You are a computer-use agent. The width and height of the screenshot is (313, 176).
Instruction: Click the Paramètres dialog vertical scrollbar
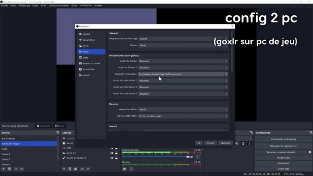tap(232, 51)
